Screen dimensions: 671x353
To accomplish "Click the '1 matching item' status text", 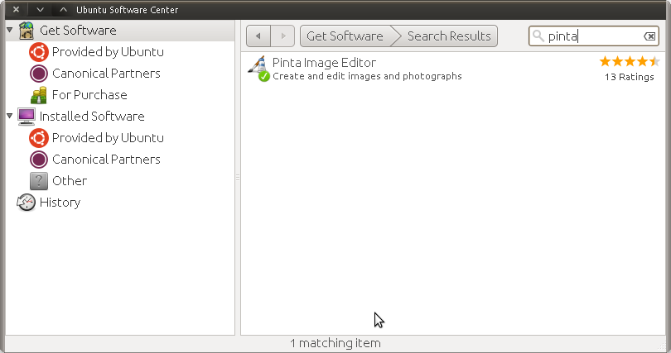I will [335, 343].
